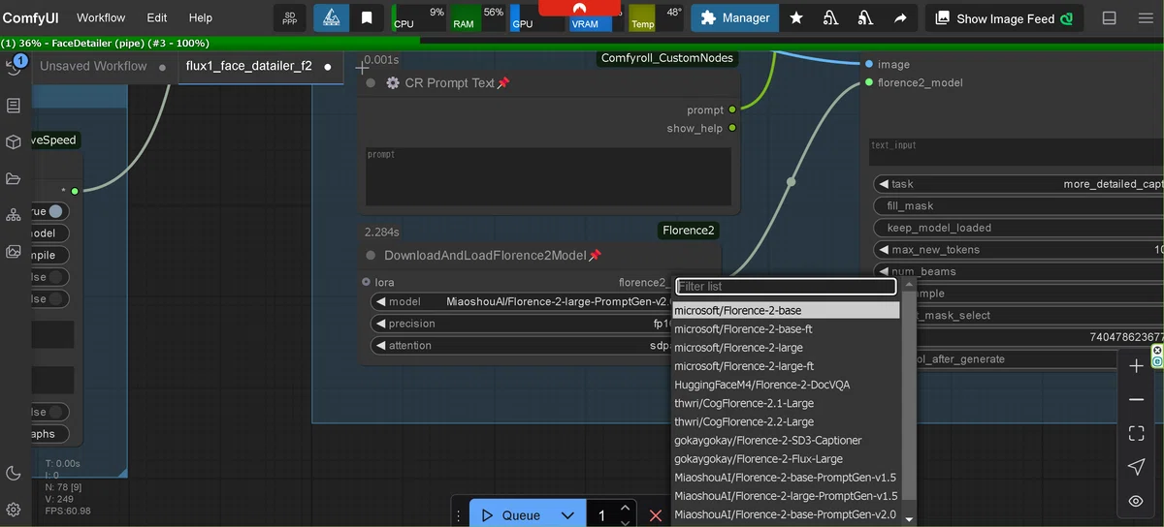The height and width of the screenshot is (527, 1164).
Task: Open the Help menu
Action: pos(201,17)
